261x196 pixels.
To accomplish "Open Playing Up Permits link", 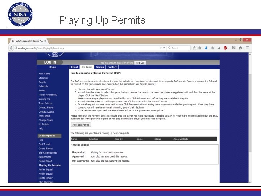I will tap(50, 166).
